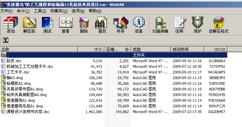This screenshot has height=127, width=242.
Task: Click the Word icon of 封皮.doc
Action: point(3,61)
